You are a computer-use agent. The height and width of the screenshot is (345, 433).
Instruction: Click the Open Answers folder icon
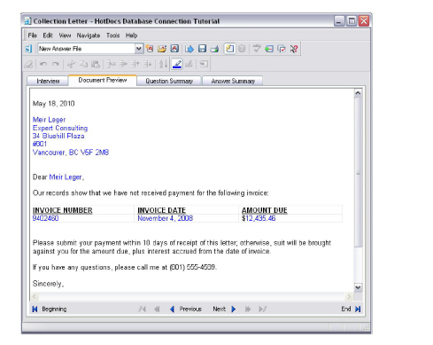162,49
